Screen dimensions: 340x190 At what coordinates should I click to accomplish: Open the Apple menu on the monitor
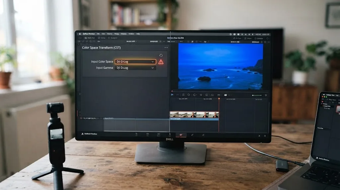pos(80,34)
